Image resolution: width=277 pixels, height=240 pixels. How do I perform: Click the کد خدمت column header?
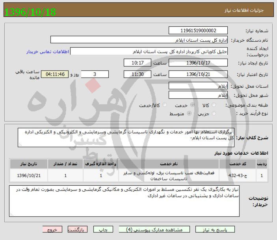click(x=238, y=164)
